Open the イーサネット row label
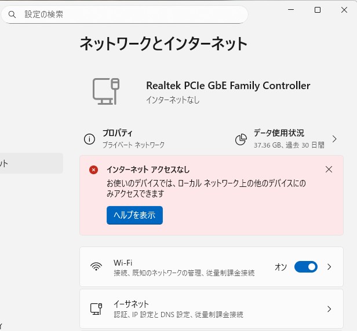This screenshot has height=331, width=357. (x=132, y=304)
